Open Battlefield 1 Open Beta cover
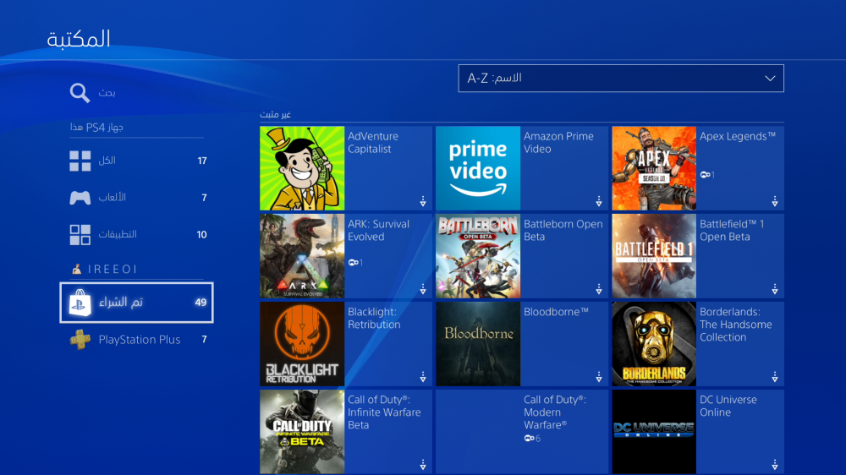Image resolution: width=846 pixels, height=475 pixels. (x=654, y=256)
